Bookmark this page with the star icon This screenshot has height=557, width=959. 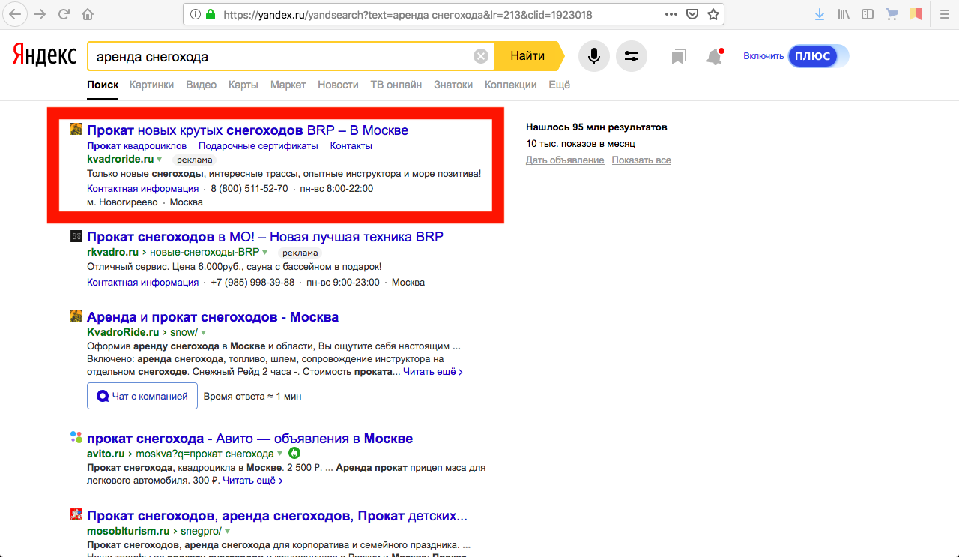(x=713, y=14)
